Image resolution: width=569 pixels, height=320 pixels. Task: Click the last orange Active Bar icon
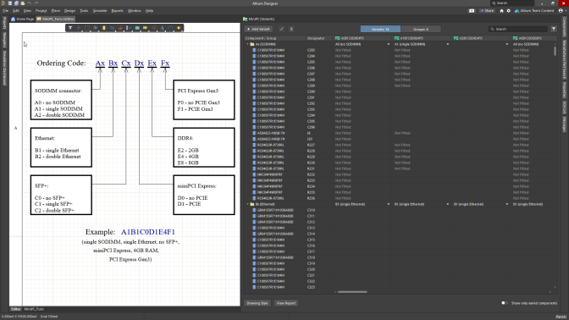pos(179,28)
